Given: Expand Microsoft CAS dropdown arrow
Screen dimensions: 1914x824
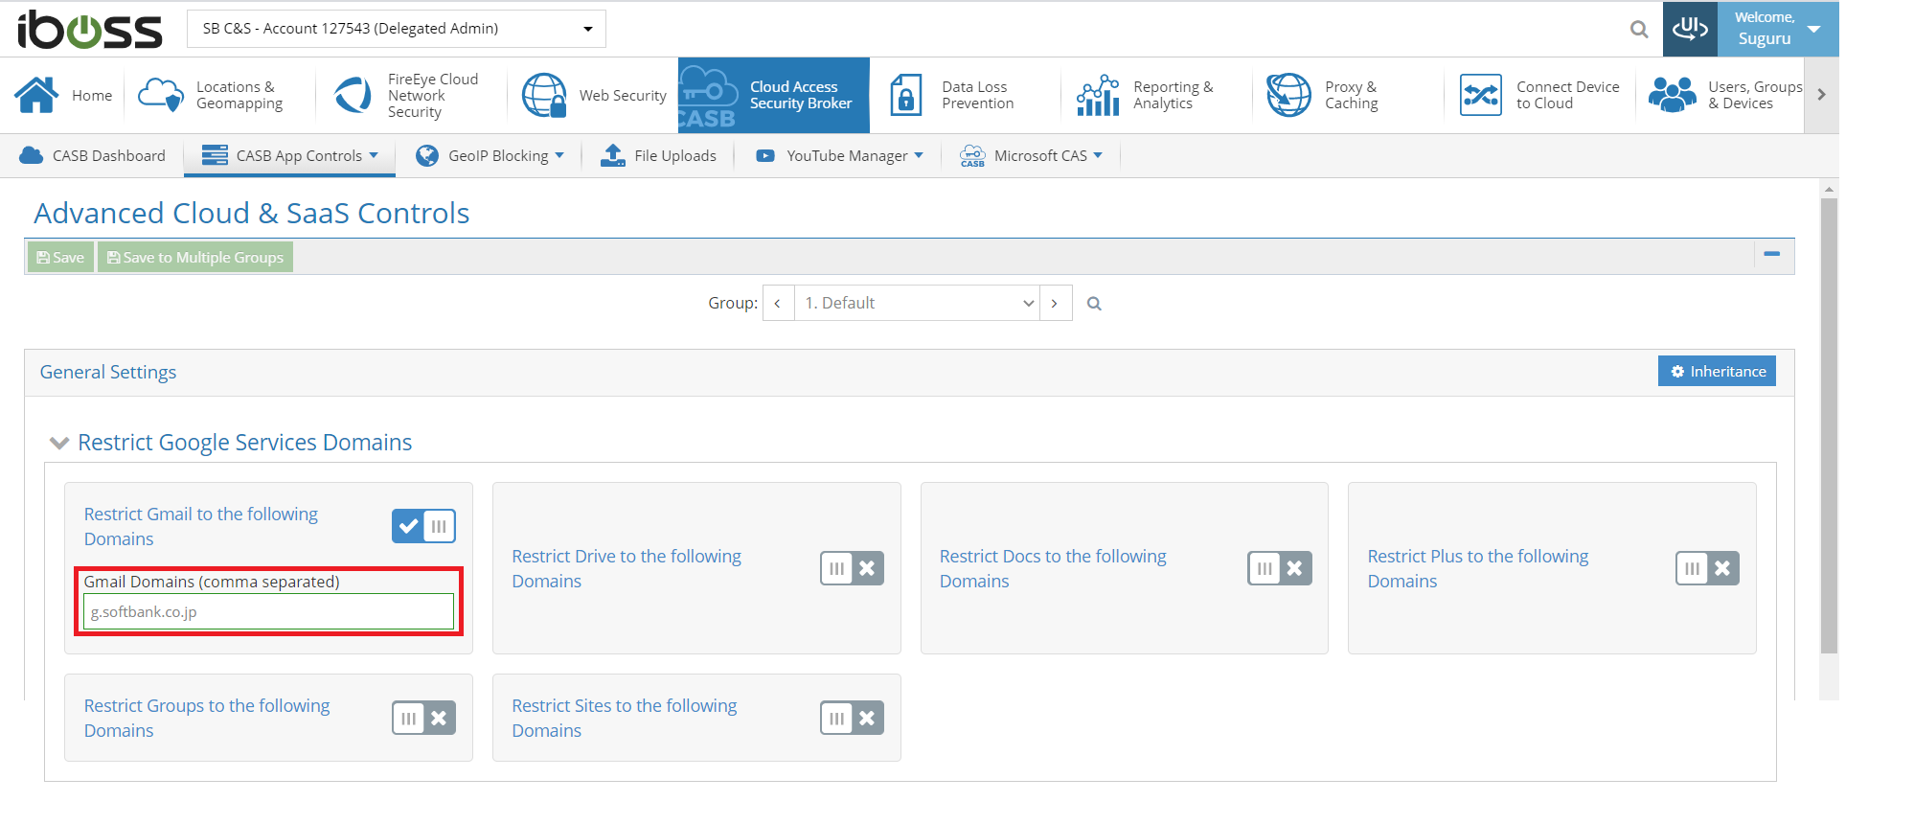Looking at the screenshot, I should [x=1098, y=155].
